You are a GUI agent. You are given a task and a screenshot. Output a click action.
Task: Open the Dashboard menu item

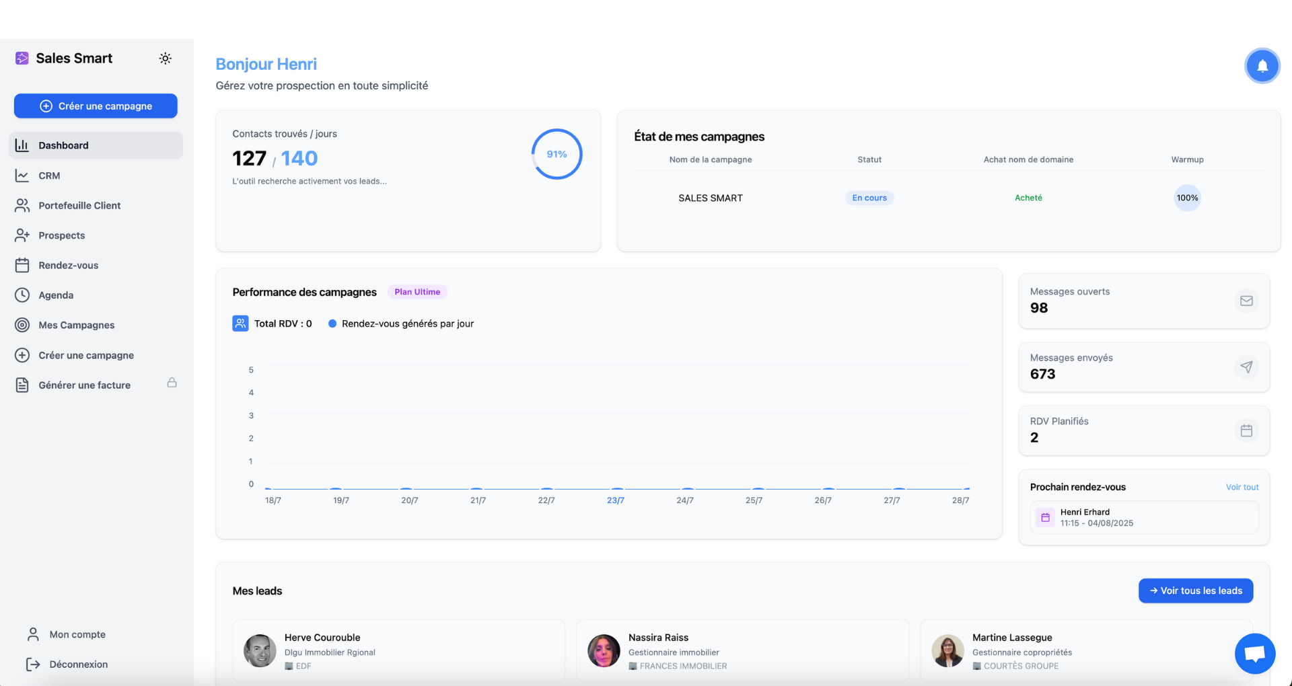[96, 145]
